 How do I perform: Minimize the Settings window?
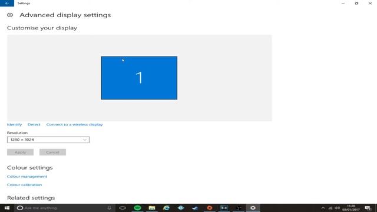pyautogui.click(x=343, y=4)
